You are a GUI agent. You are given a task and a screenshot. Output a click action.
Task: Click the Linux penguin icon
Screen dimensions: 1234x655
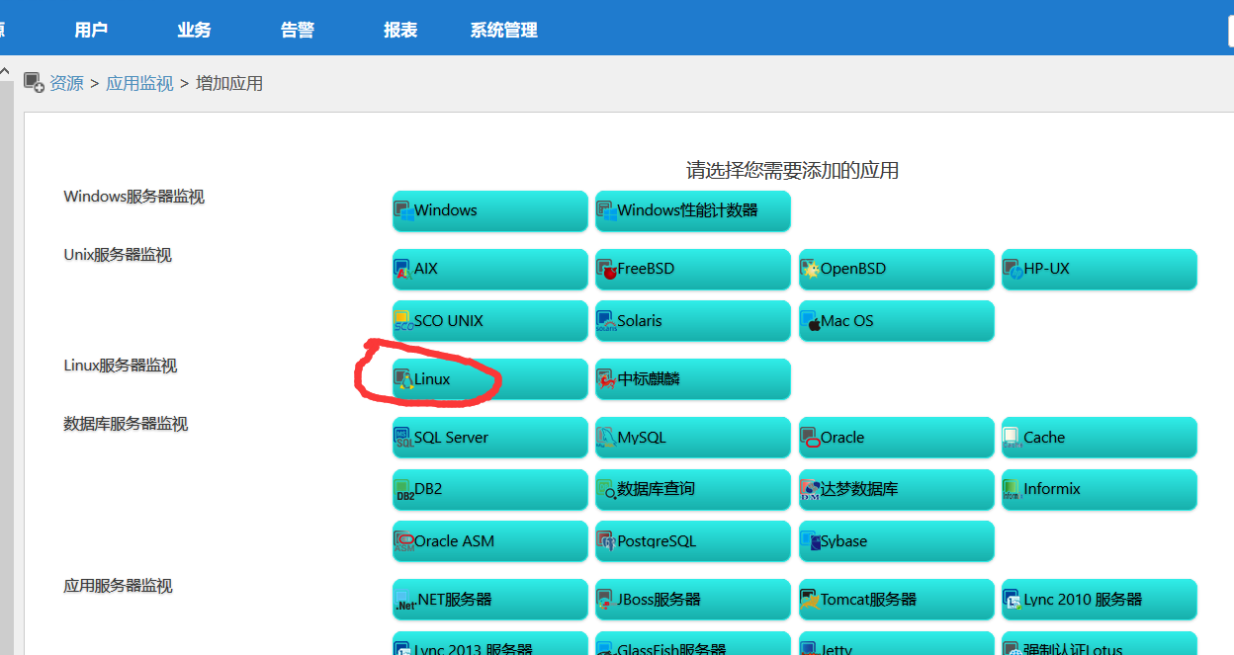(x=403, y=379)
